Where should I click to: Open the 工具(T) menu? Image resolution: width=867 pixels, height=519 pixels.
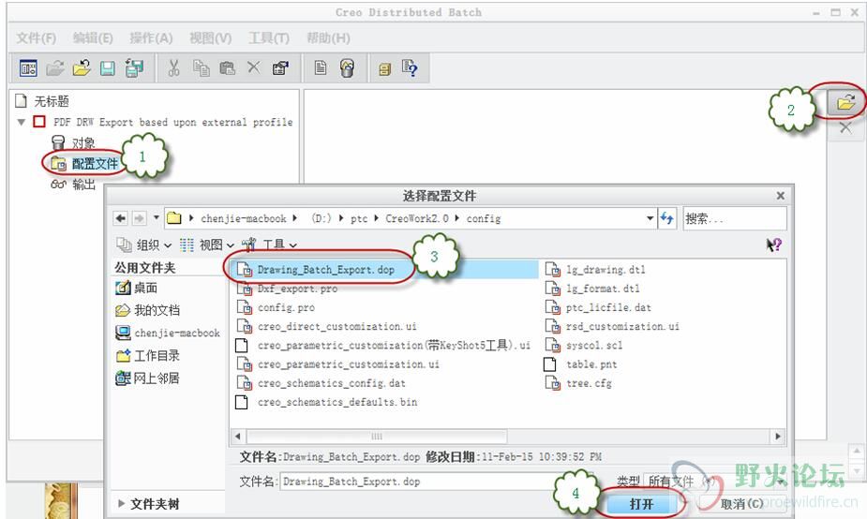(x=269, y=38)
